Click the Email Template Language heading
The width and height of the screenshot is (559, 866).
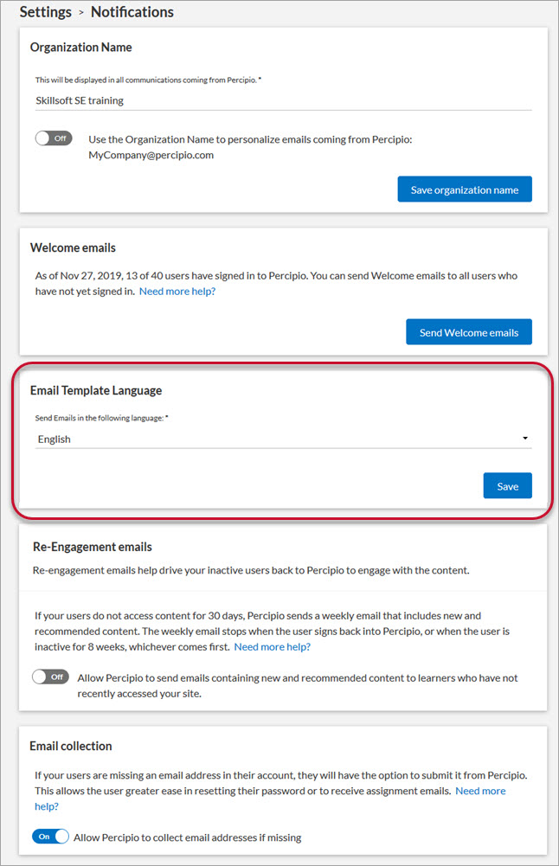coord(96,390)
